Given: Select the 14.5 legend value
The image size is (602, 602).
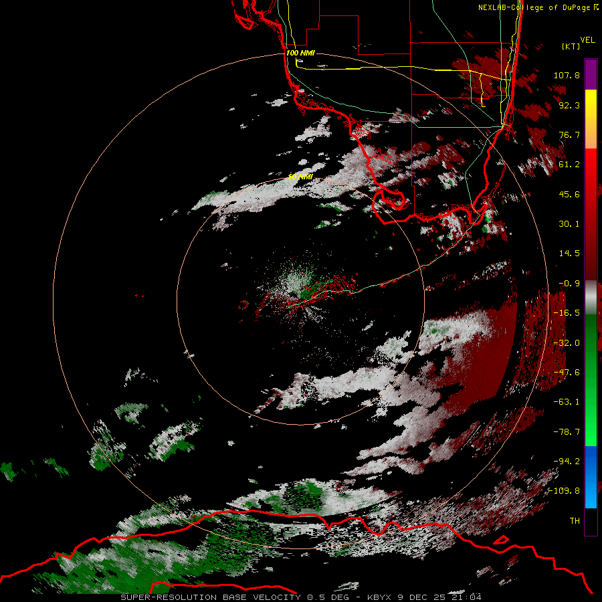Looking at the screenshot, I should 569,254.
